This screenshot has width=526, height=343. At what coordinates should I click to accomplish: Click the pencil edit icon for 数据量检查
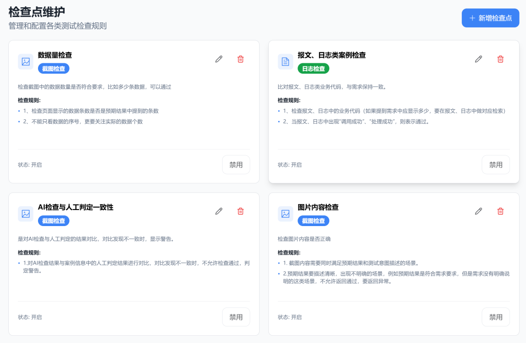tap(219, 59)
